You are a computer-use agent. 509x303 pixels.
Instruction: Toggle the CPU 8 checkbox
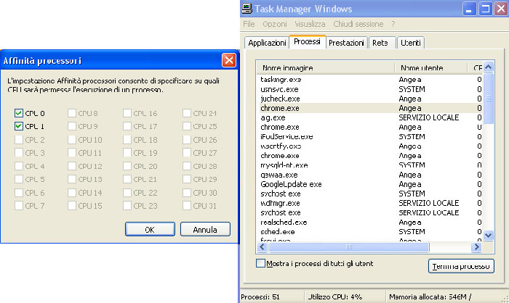(72, 113)
